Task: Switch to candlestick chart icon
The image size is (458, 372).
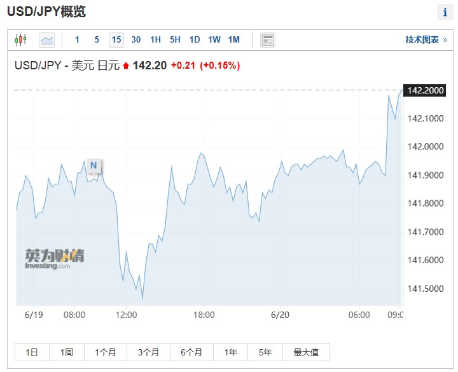Action: coord(21,39)
